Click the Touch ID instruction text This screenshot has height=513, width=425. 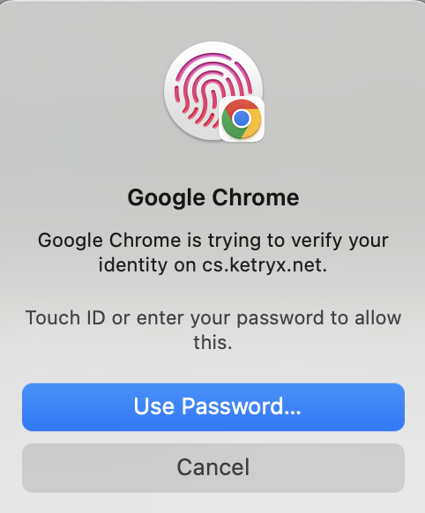[x=213, y=330]
